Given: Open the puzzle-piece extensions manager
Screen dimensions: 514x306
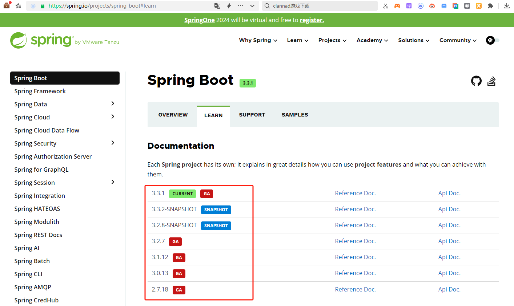Looking at the screenshot, I should (x=490, y=6).
